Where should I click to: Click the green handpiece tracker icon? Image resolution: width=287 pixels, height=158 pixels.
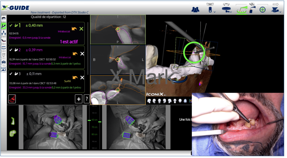click(13, 121)
